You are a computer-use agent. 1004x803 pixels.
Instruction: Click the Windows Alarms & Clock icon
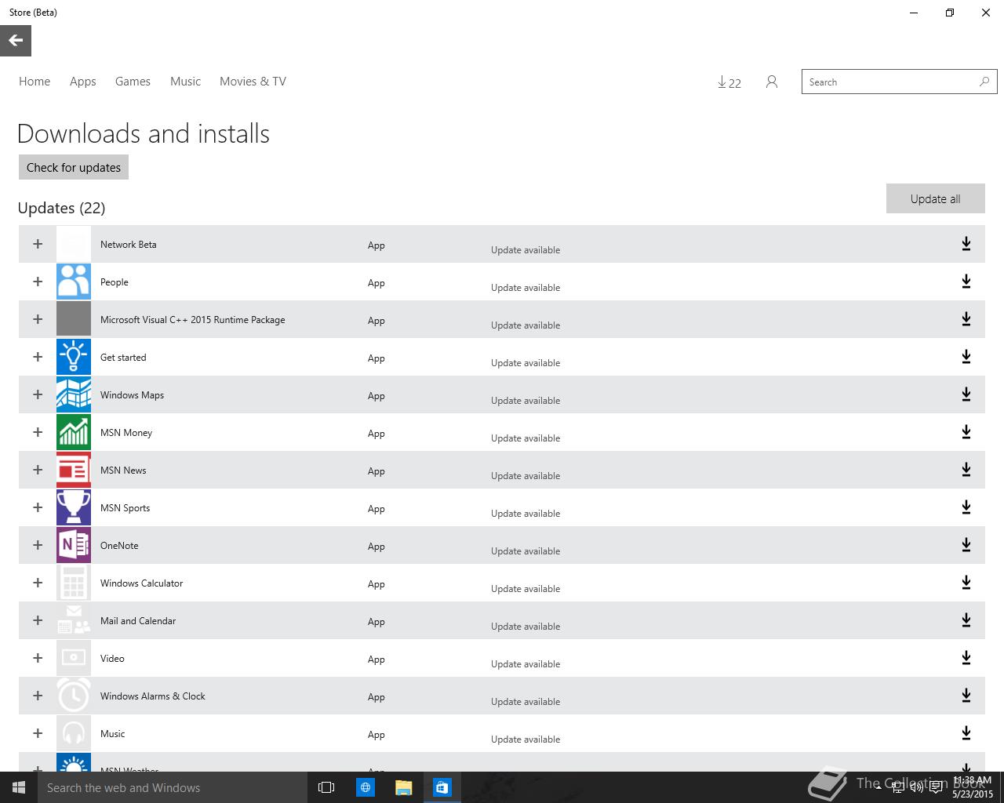click(74, 696)
